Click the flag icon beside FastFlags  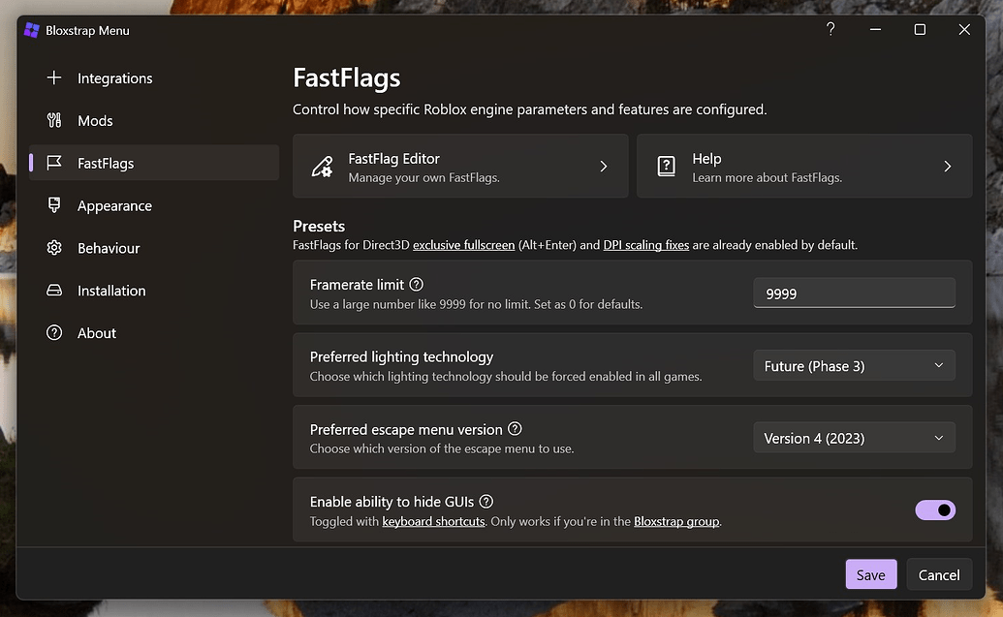coord(54,163)
